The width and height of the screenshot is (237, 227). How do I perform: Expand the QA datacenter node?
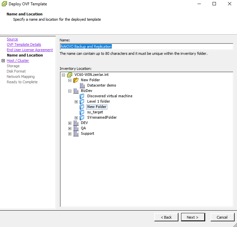coord(70,129)
